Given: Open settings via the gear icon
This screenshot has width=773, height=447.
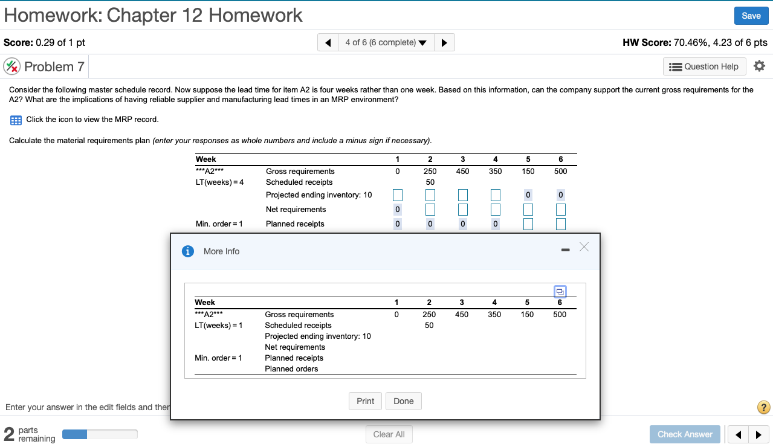Looking at the screenshot, I should click(x=759, y=66).
